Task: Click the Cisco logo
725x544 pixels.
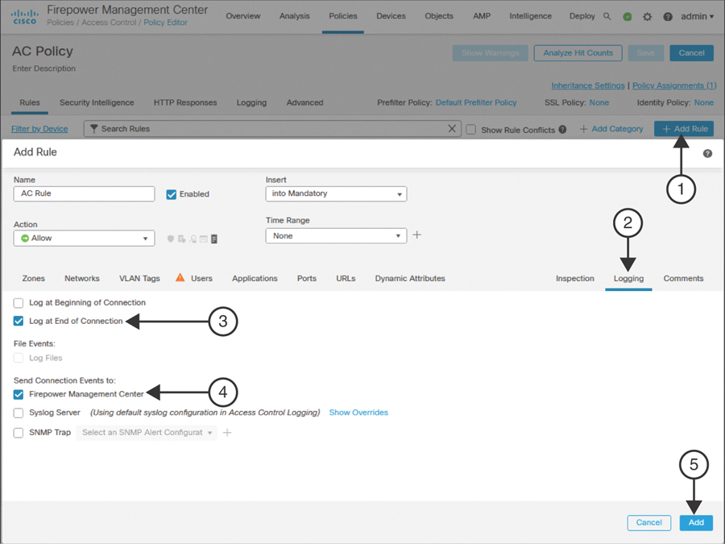Action: click(24, 16)
